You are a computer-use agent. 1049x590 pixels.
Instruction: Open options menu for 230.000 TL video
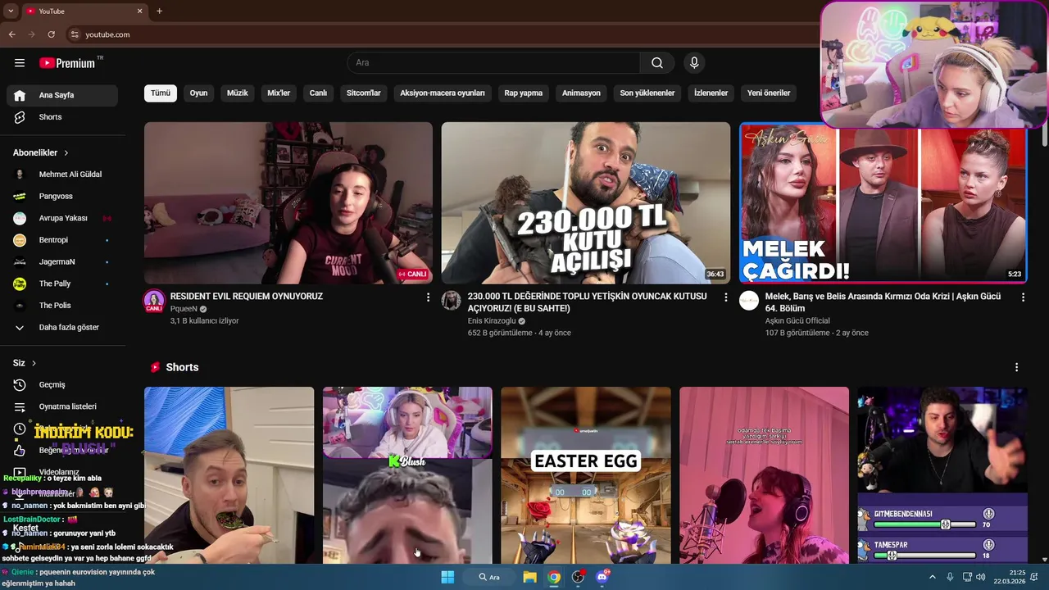(725, 297)
